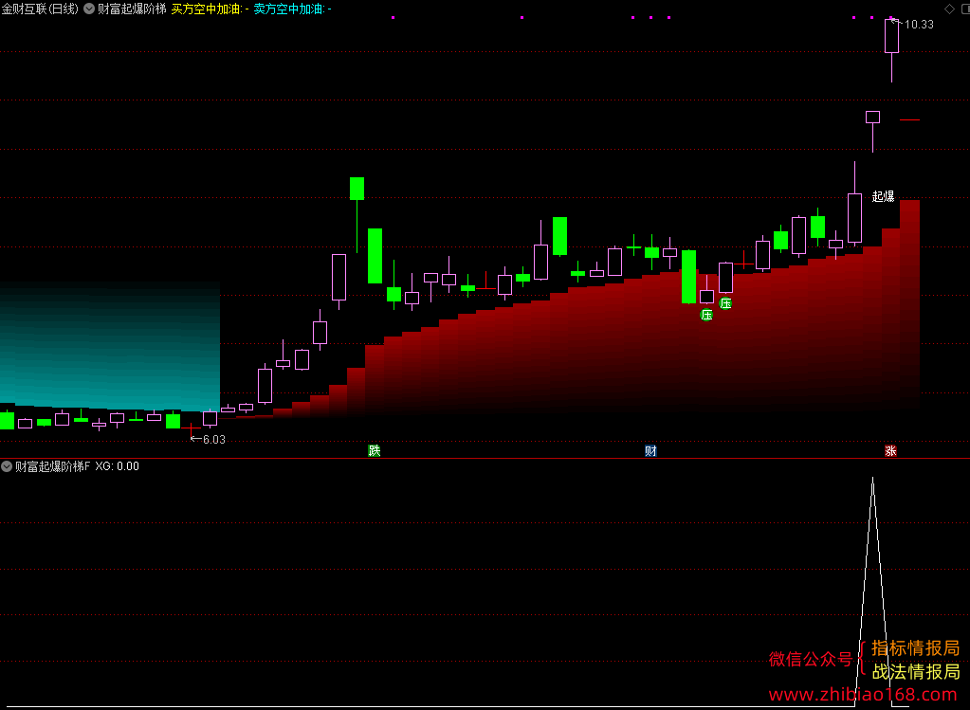Click the 财富起爆阶梯F sub-indicator name

pos(52,466)
